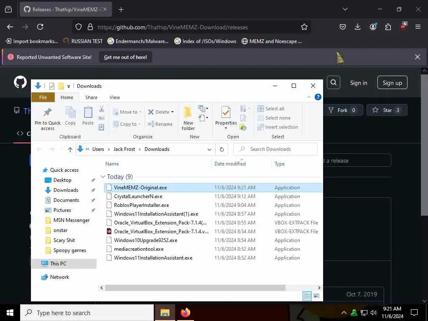Viewport: 428px width, 321px height.
Task: Click Firefox reload page icon
Action: 40,27
